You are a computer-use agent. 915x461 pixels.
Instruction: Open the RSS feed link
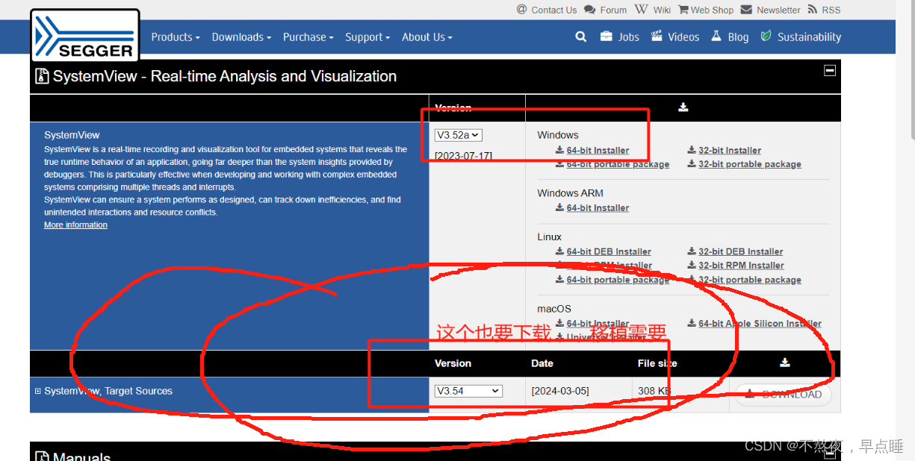coord(824,10)
